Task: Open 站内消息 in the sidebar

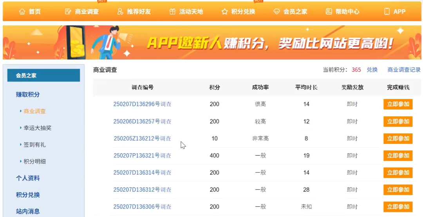Action: click(28, 212)
